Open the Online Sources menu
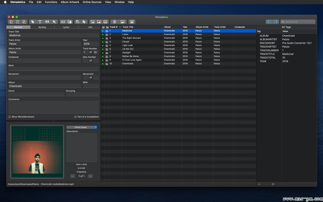 [92, 2]
